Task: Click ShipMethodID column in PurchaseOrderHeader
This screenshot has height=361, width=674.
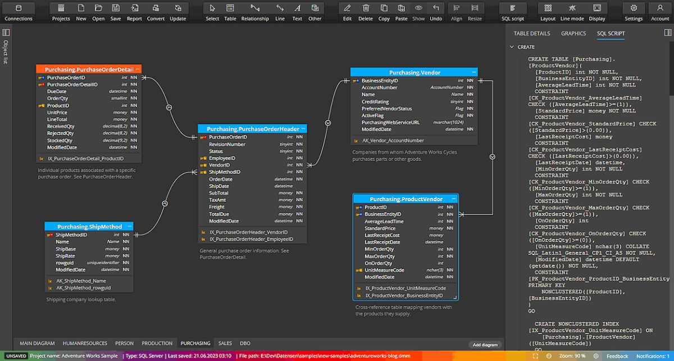Action: tap(252, 172)
